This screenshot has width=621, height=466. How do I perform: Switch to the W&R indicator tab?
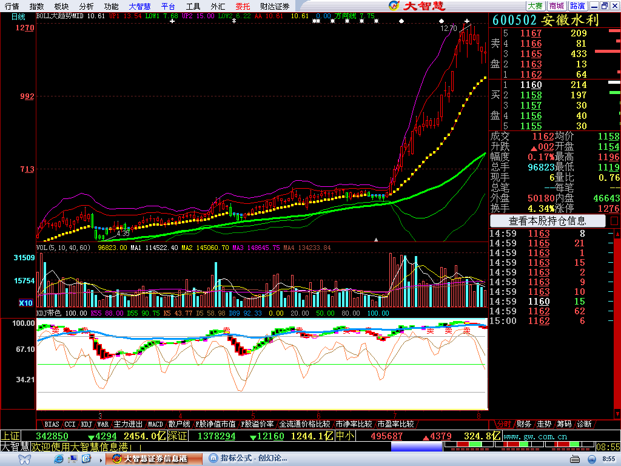[103, 424]
